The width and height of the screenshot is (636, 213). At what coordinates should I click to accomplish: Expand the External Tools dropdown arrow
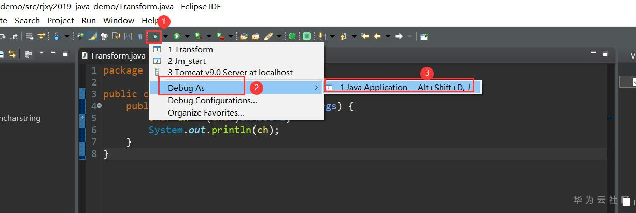click(231, 36)
